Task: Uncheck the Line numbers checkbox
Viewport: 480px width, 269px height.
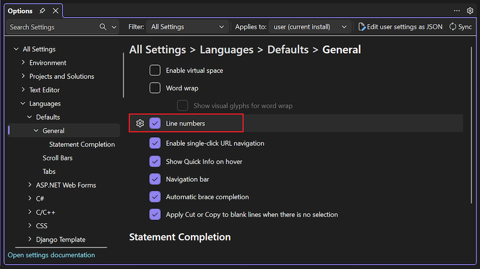Action: 155,124
